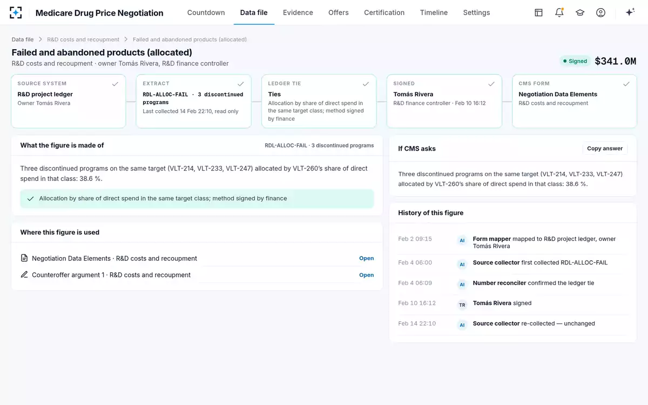Image resolution: width=648 pixels, height=405 pixels.
Task: Go to the Countdown tab
Action: [x=206, y=12]
